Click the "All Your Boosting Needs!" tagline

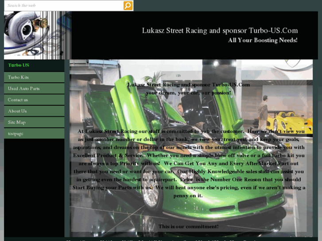[263, 40]
